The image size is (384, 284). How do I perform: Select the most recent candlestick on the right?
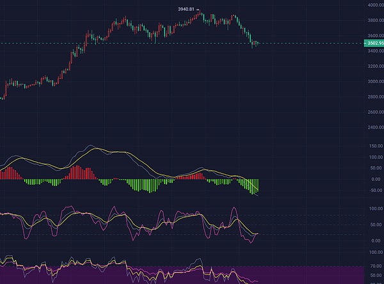point(257,43)
